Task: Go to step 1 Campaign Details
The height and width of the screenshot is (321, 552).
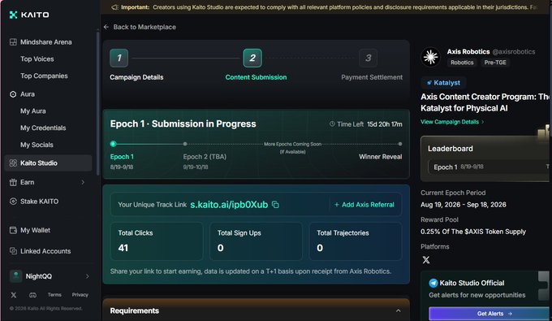Action: tap(119, 58)
